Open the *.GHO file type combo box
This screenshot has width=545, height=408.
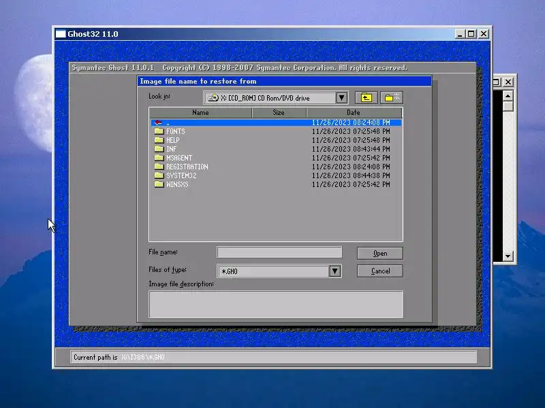[x=279, y=271]
